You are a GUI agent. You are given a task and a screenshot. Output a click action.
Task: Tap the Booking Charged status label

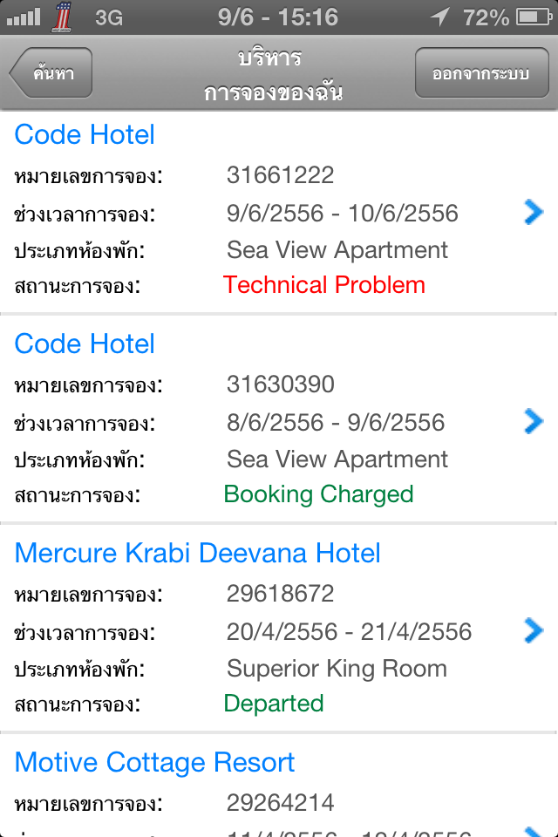click(x=318, y=494)
